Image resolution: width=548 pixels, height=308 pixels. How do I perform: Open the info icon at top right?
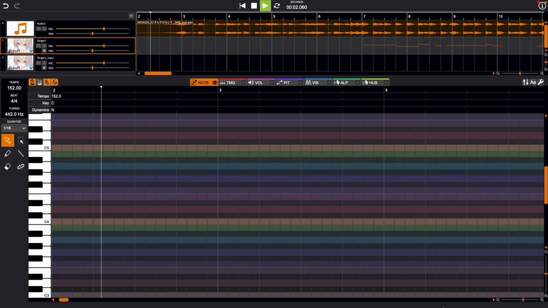click(x=542, y=5)
